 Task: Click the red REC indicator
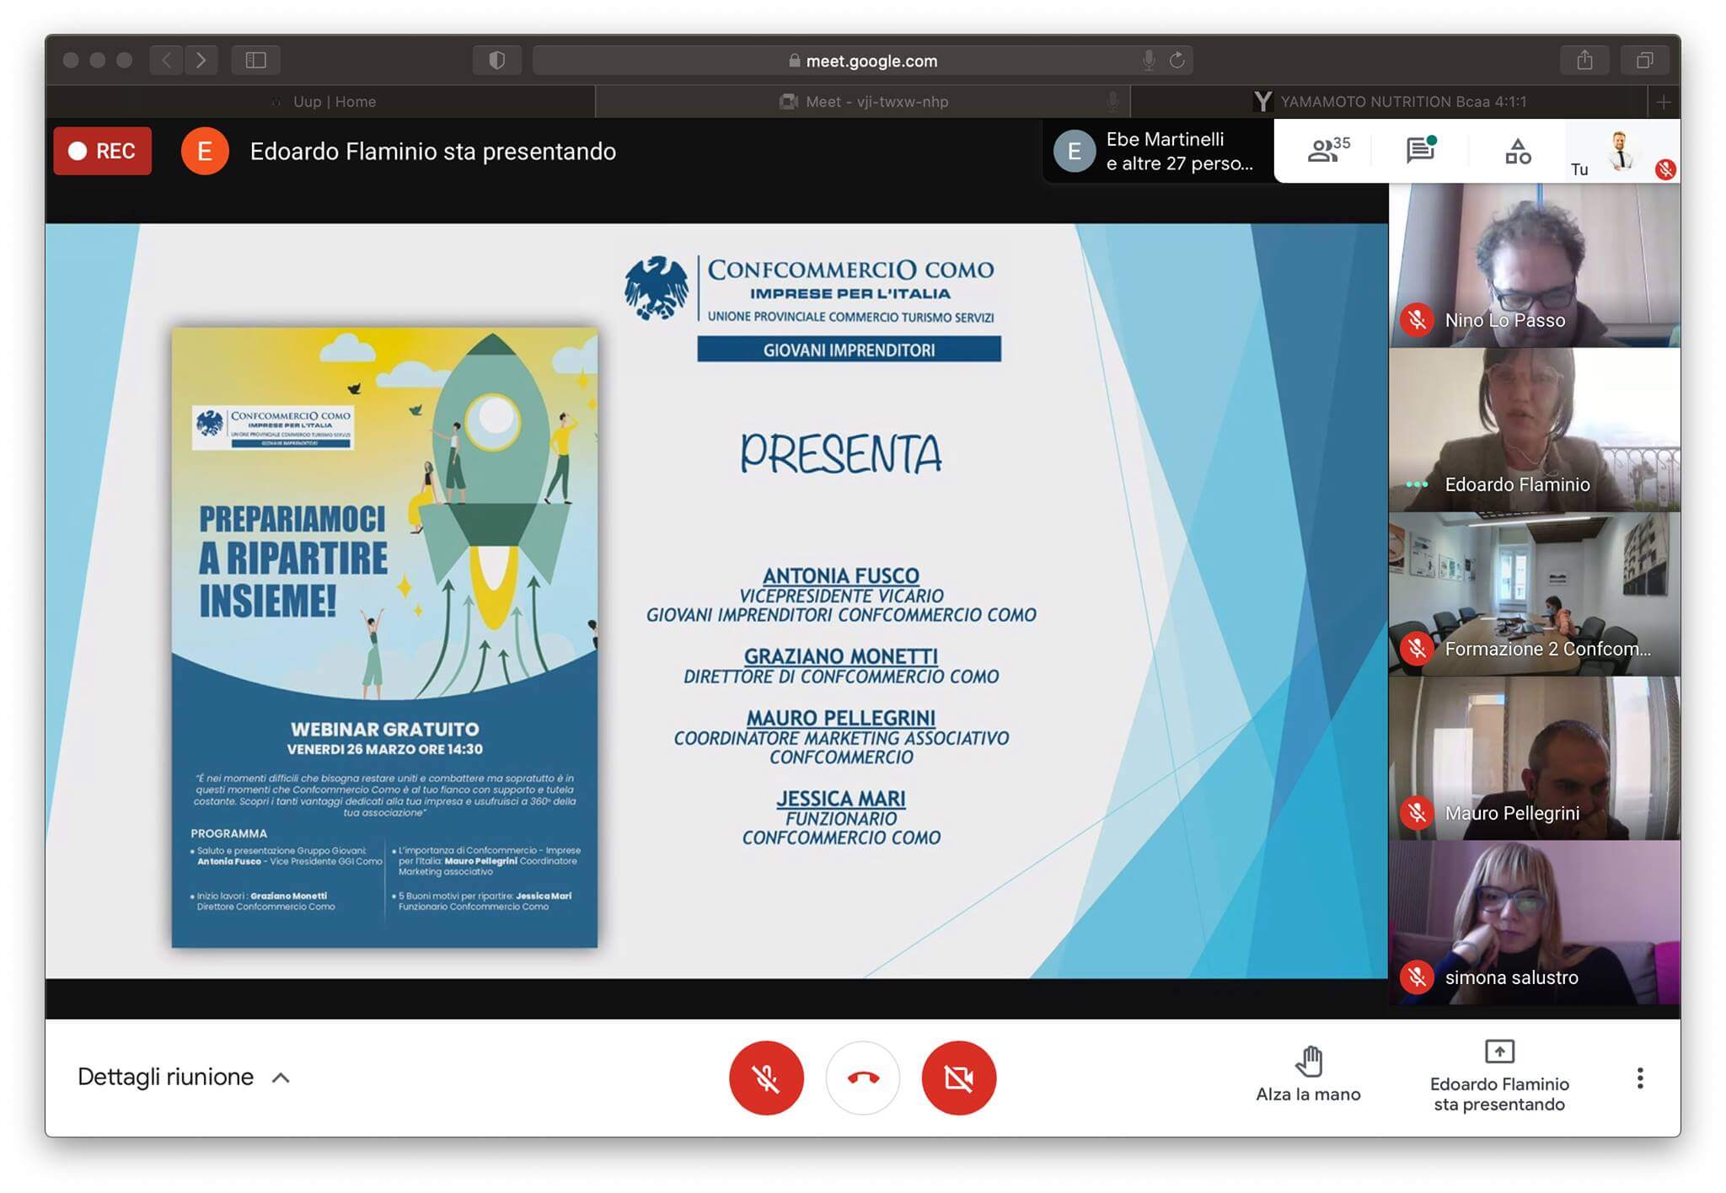point(102,151)
